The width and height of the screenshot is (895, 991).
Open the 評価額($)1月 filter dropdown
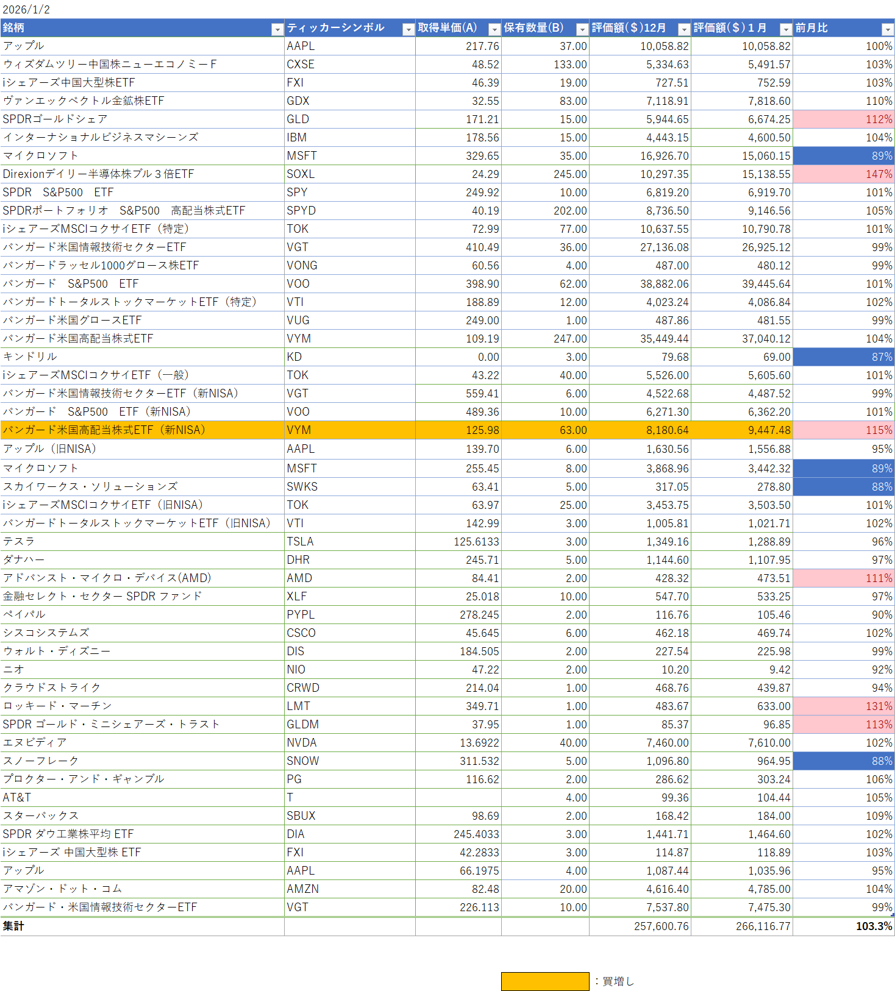point(786,29)
